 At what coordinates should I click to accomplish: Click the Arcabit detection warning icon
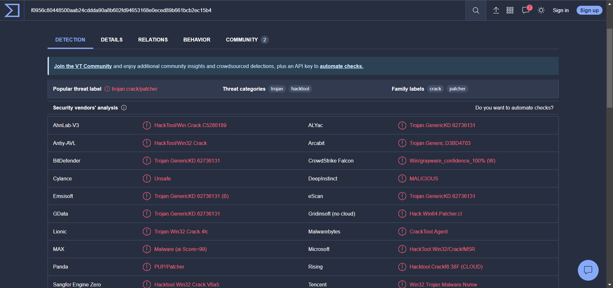[402, 143]
